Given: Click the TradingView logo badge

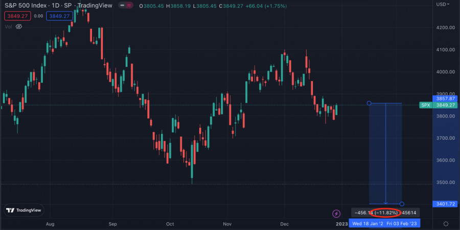Looking at the screenshot, I should (24, 210).
